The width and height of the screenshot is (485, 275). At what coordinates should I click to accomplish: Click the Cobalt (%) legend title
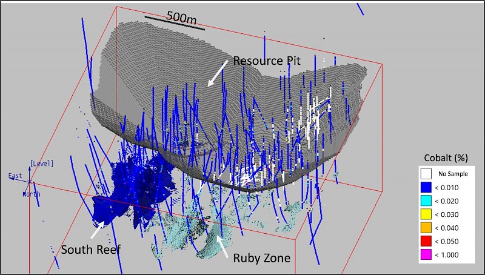[446, 158]
